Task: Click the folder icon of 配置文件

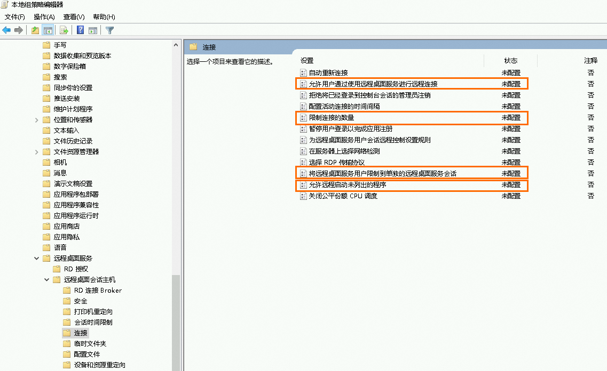Action: (67, 354)
